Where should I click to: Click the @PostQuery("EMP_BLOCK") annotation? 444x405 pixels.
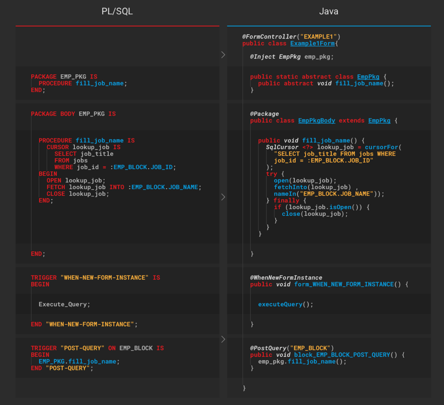291,348
